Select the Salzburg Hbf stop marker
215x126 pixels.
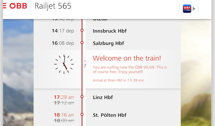coord(82,43)
